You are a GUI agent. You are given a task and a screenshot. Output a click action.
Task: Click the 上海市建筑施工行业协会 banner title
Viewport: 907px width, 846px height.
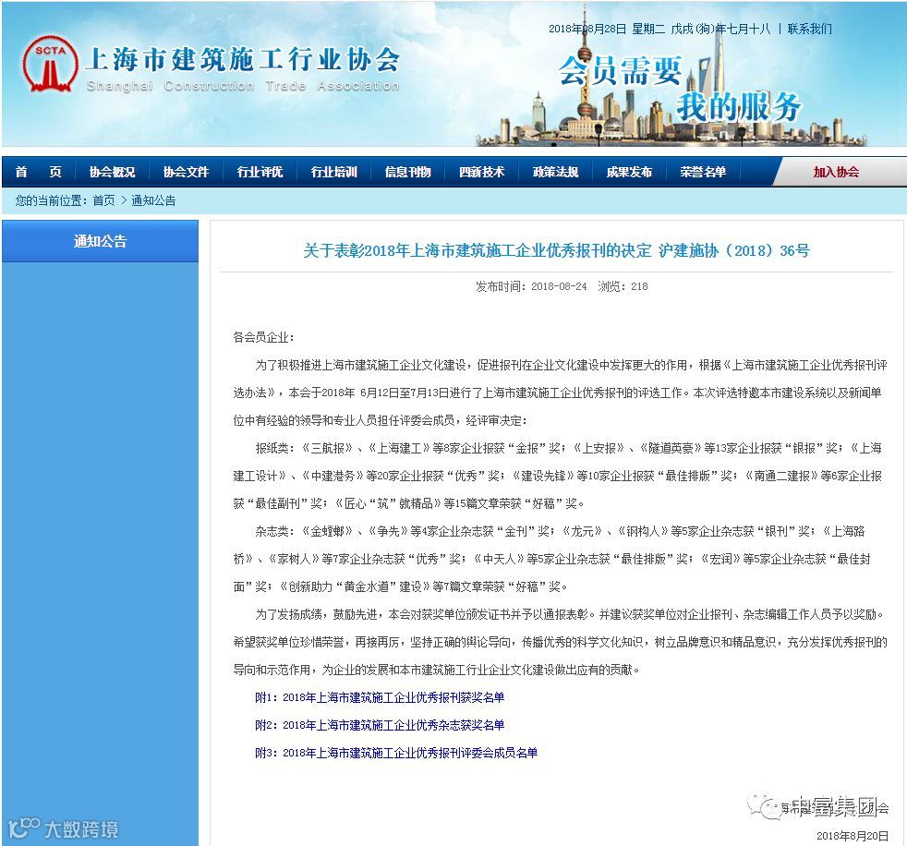pyautogui.click(x=242, y=59)
